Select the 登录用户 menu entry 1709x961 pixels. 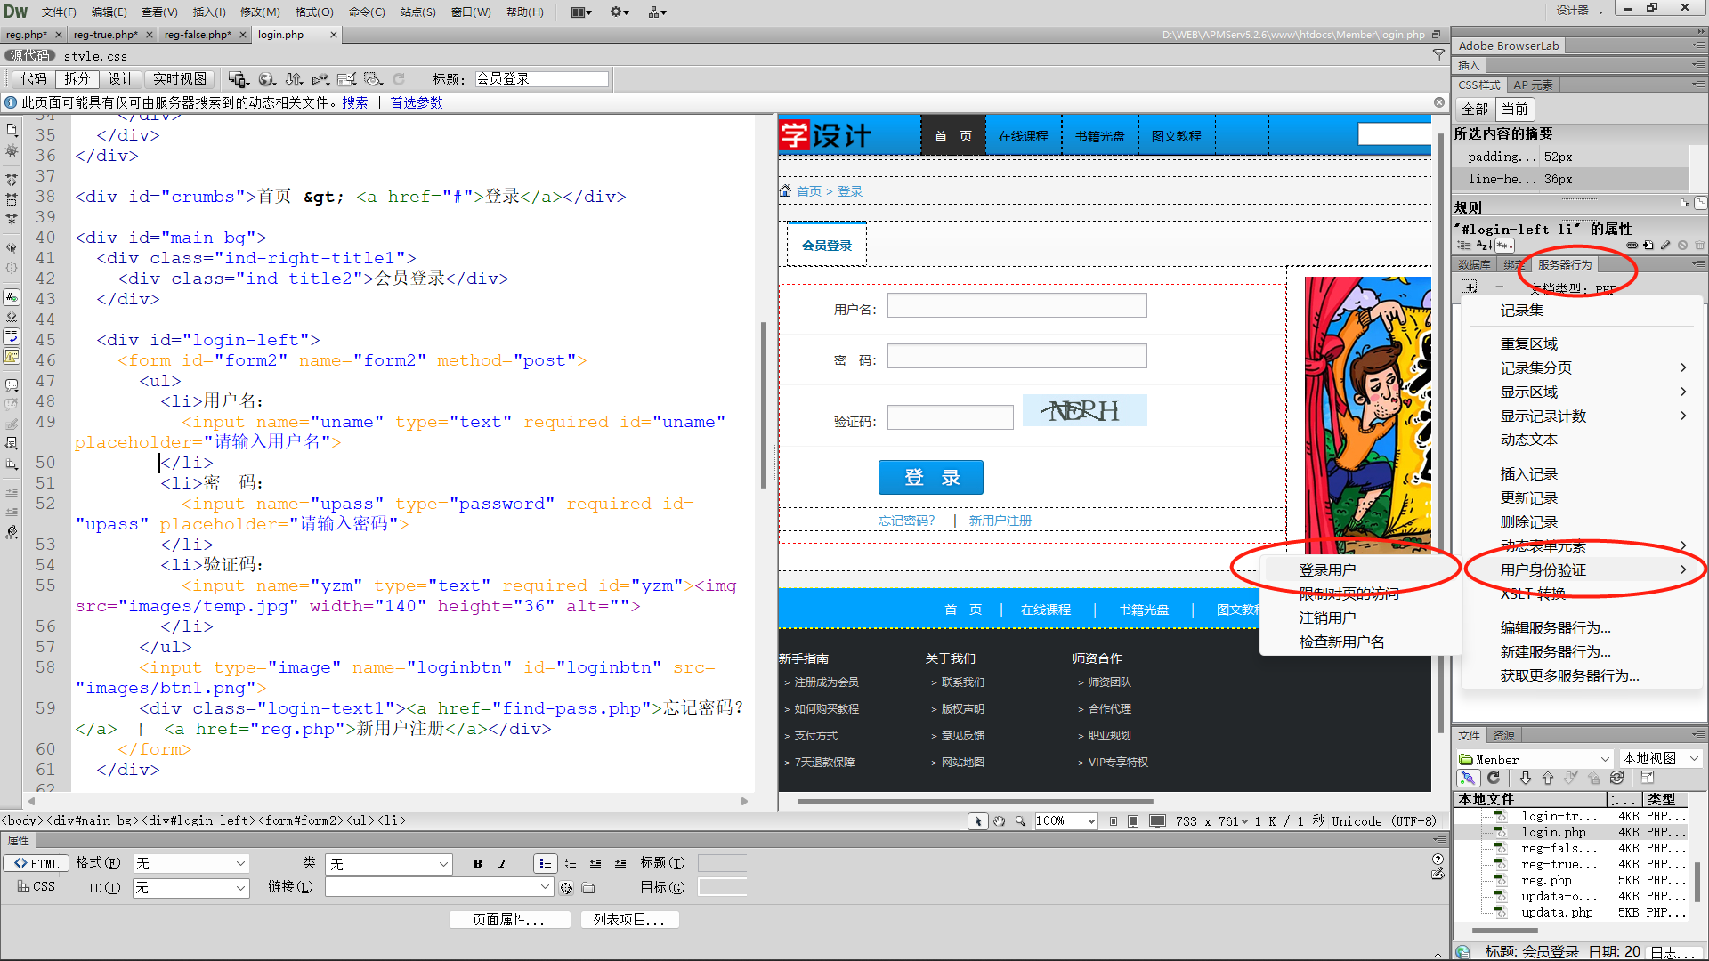(1327, 569)
